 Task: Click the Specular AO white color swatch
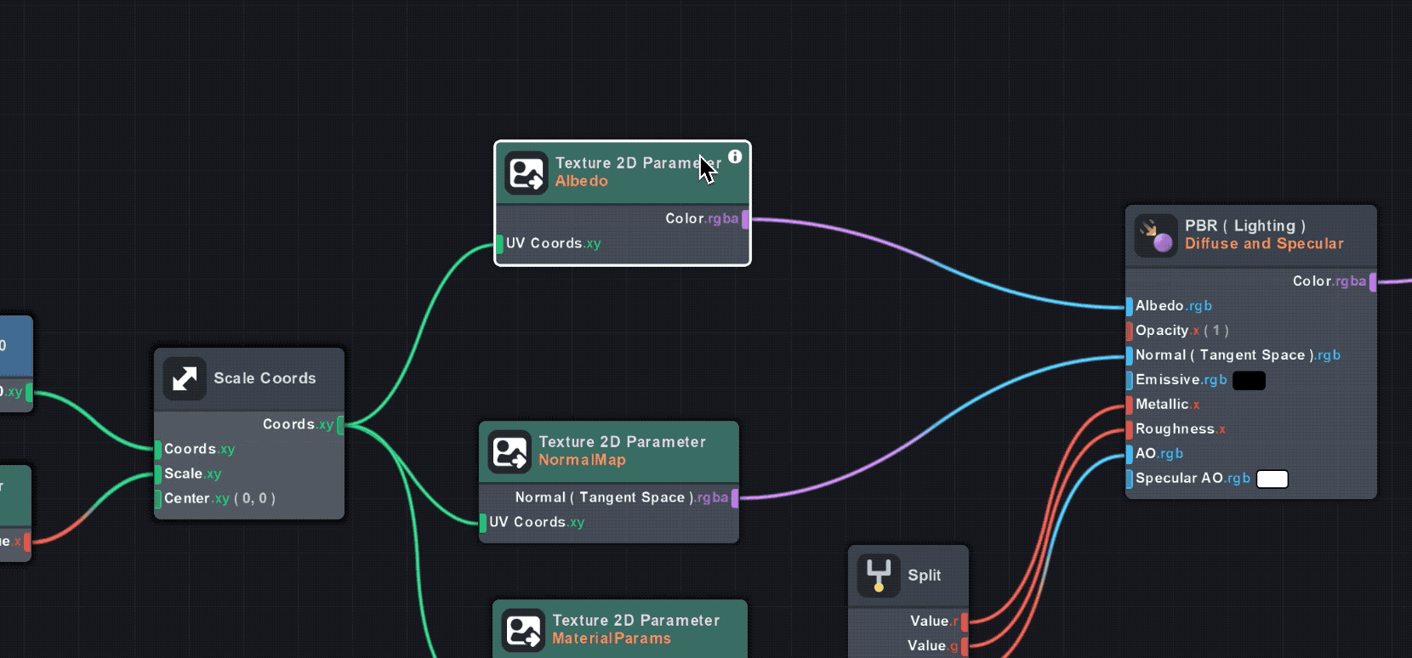pos(1272,479)
